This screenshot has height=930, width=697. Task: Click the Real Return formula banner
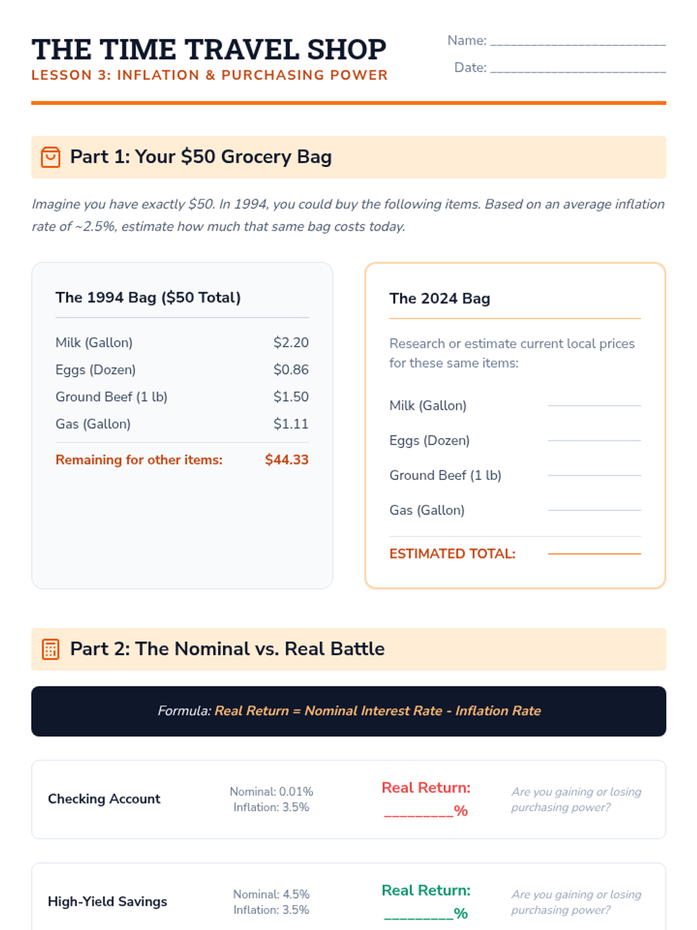(348, 711)
